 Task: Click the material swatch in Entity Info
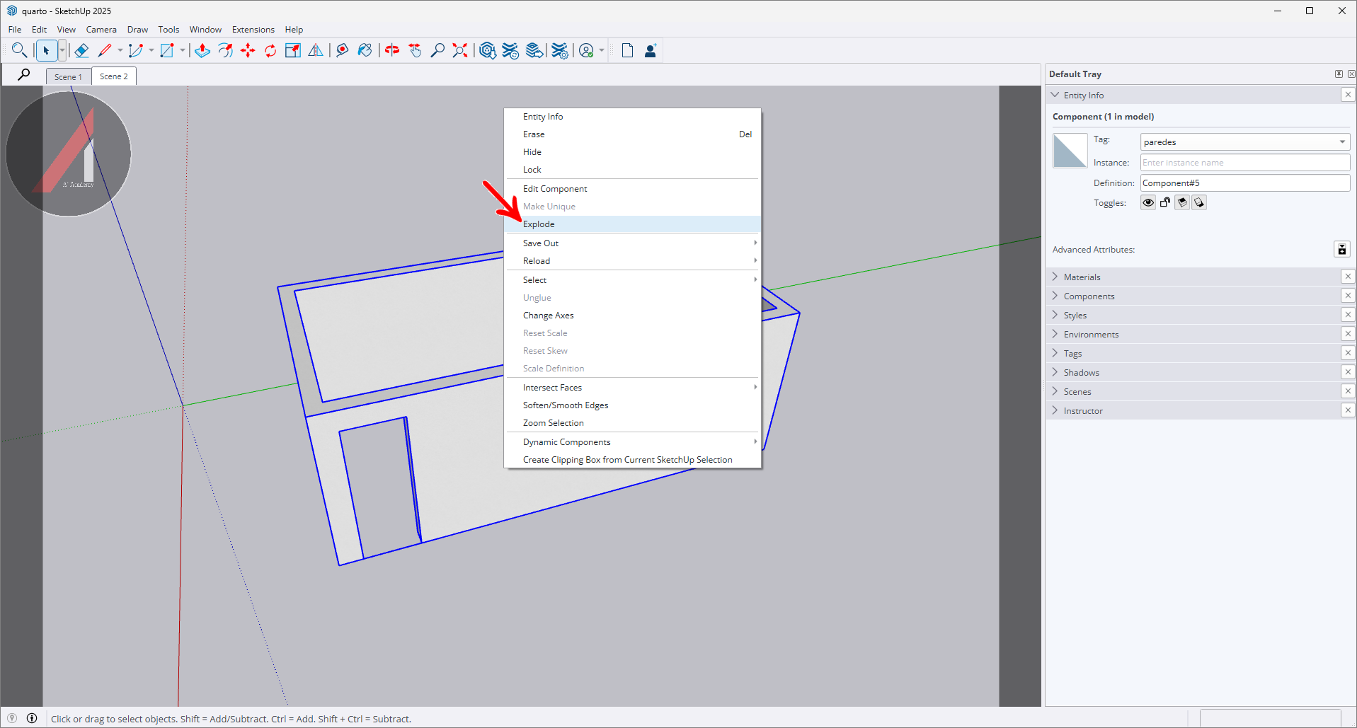pyautogui.click(x=1070, y=151)
